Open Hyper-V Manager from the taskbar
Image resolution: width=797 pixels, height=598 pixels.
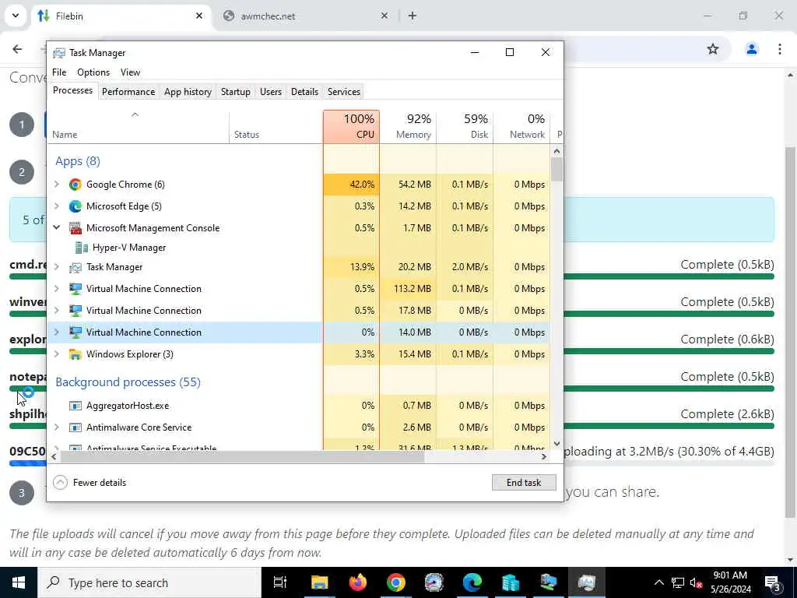click(511, 582)
